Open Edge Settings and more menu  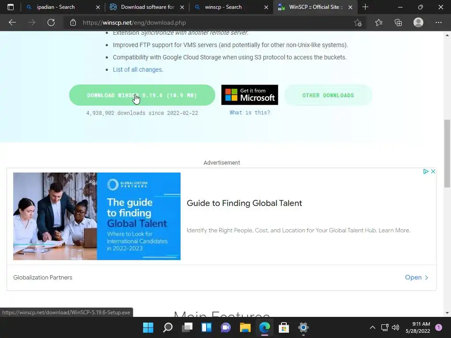point(438,22)
